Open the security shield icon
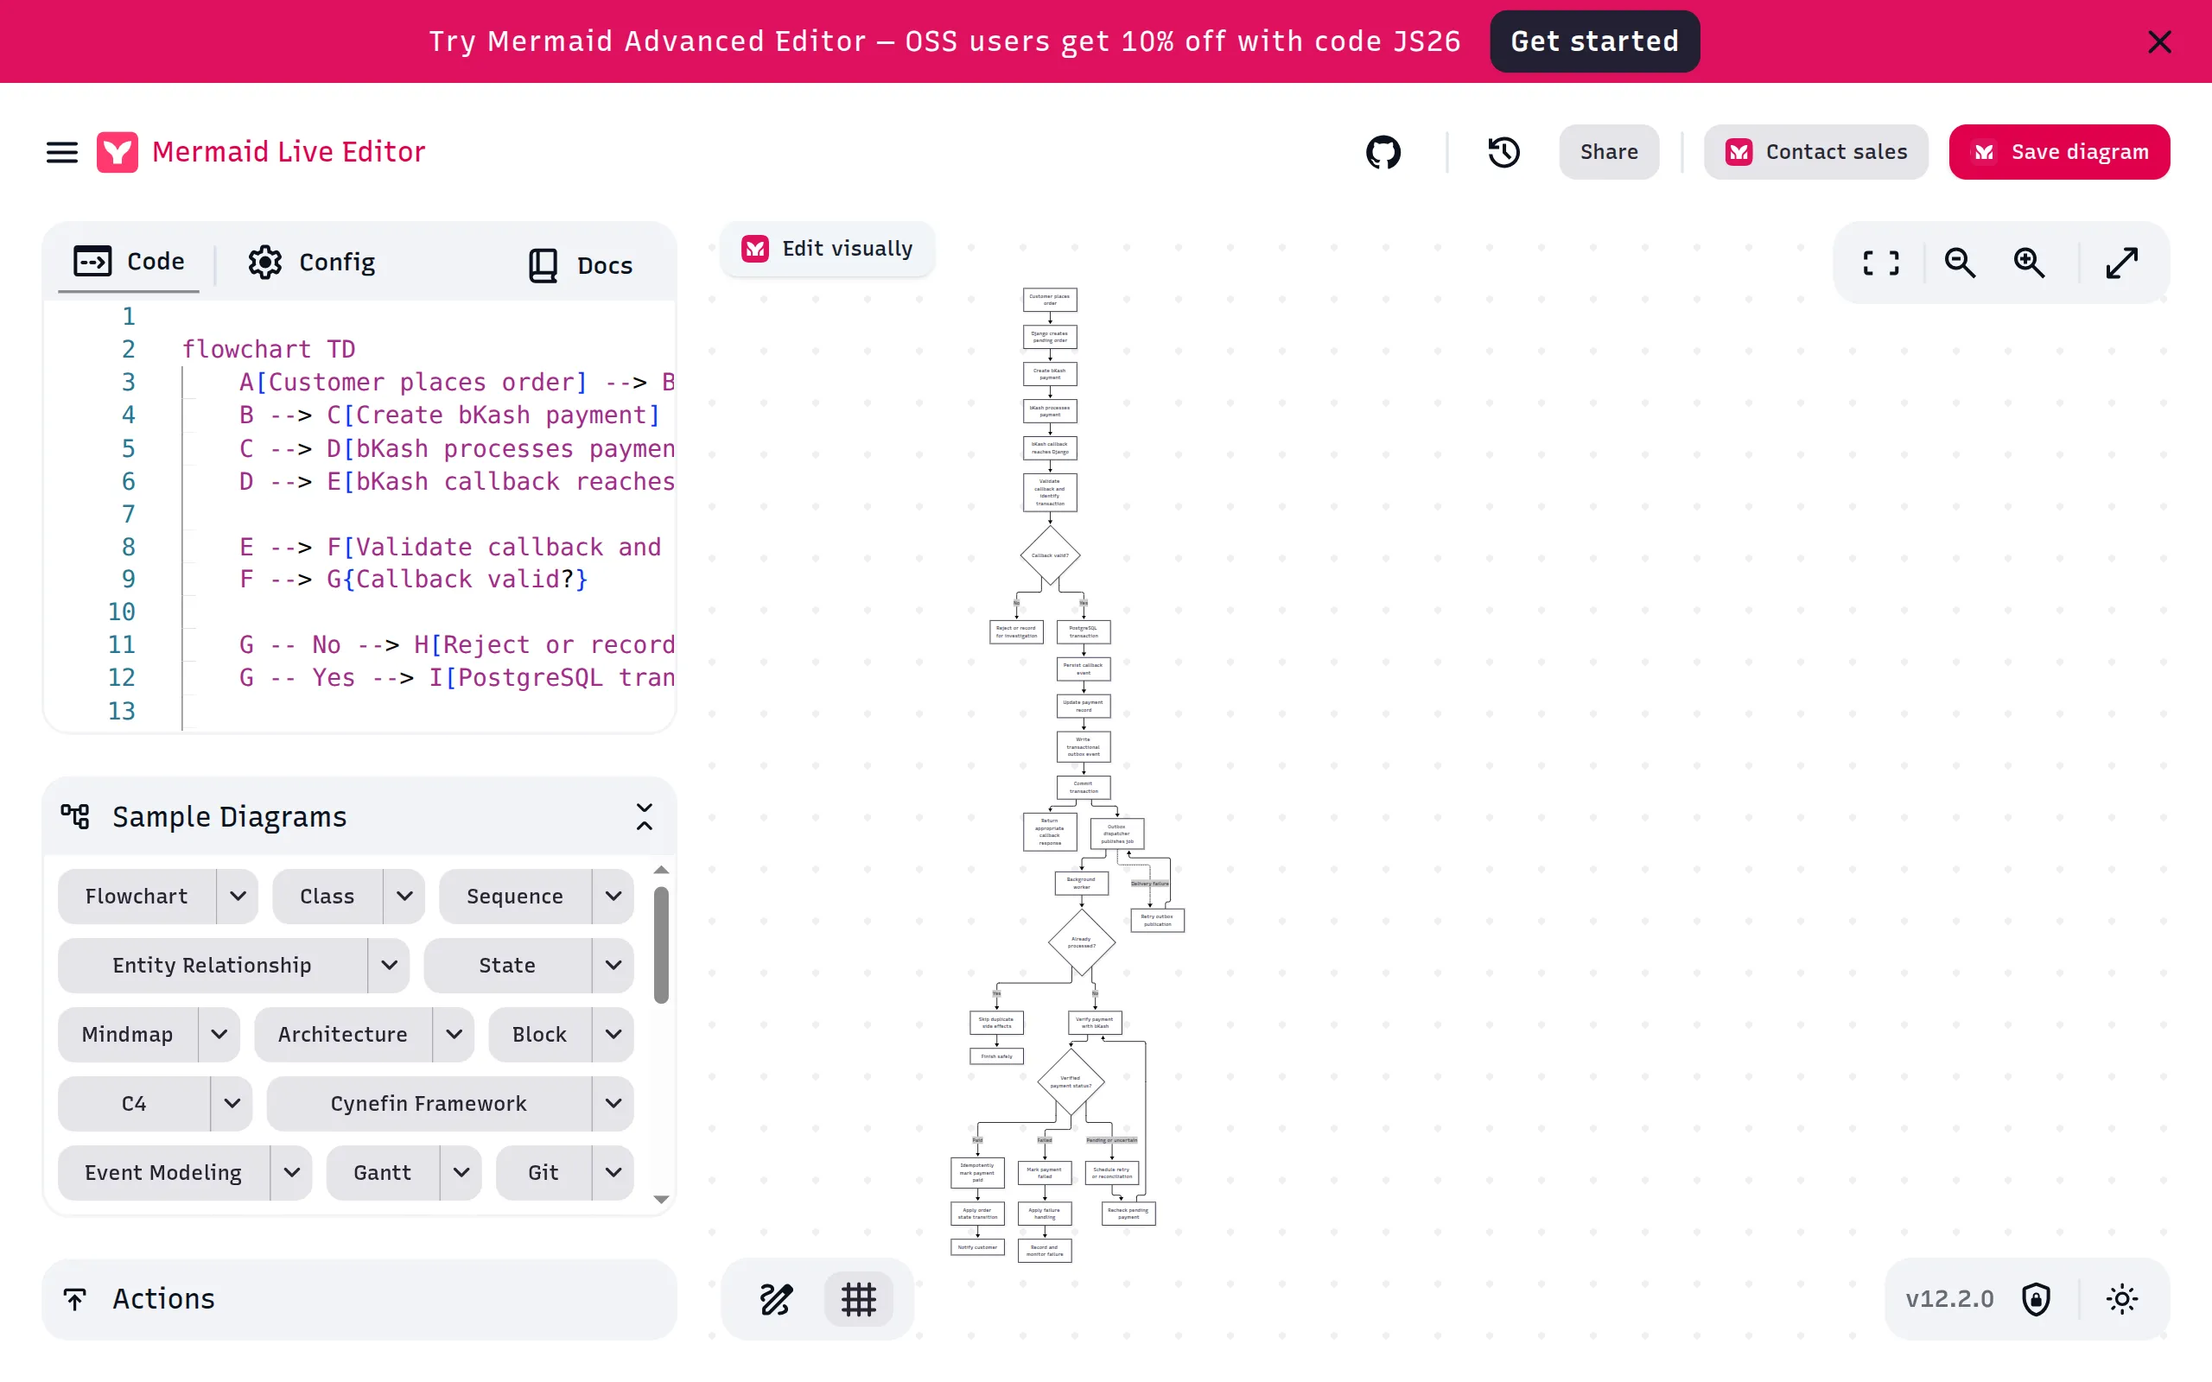 (x=2036, y=1299)
